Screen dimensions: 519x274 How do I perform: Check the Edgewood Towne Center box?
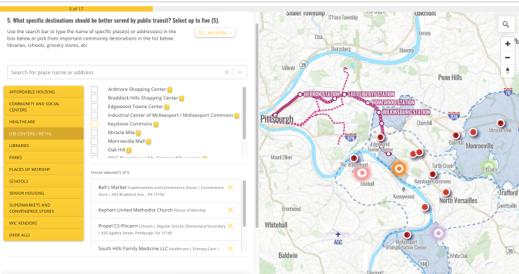94,107
